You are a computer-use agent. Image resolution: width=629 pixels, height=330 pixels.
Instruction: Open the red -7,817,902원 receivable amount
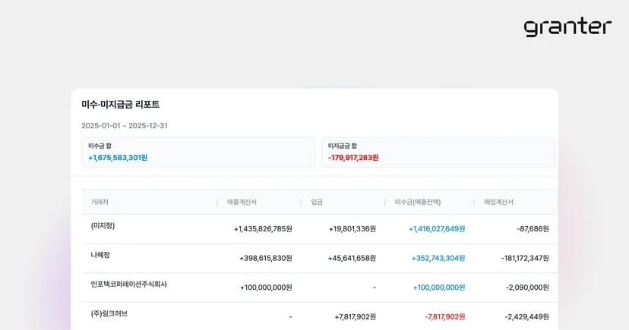click(x=445, y=317)
